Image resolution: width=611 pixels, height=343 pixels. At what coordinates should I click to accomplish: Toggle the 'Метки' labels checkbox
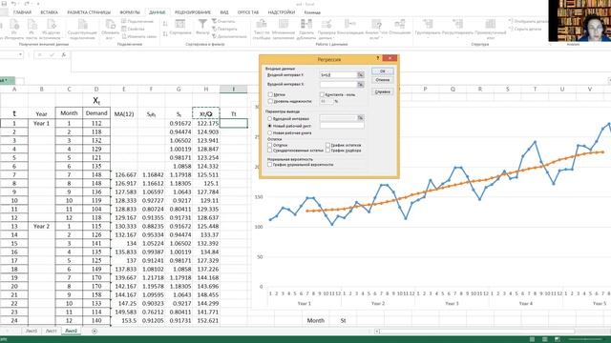270,94
